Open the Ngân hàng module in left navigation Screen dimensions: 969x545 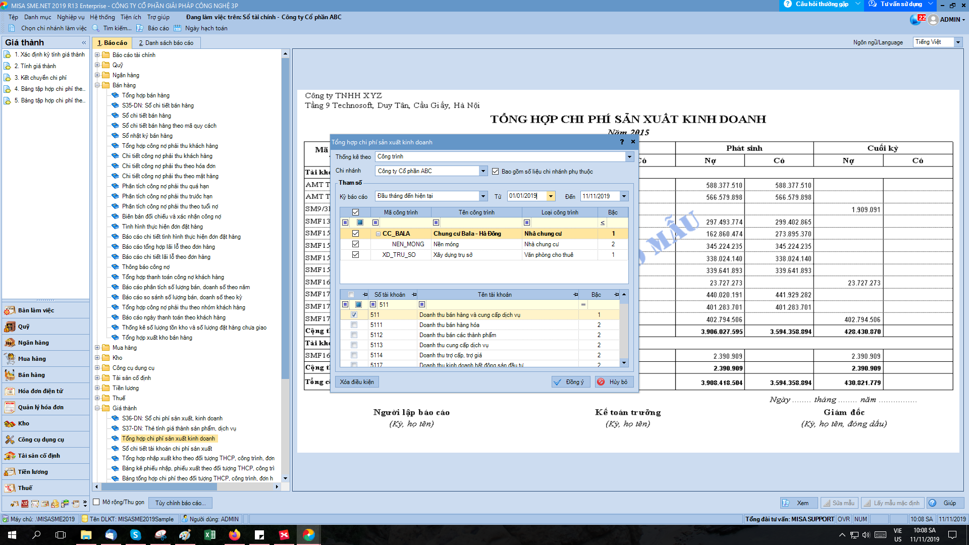point(45,343)
